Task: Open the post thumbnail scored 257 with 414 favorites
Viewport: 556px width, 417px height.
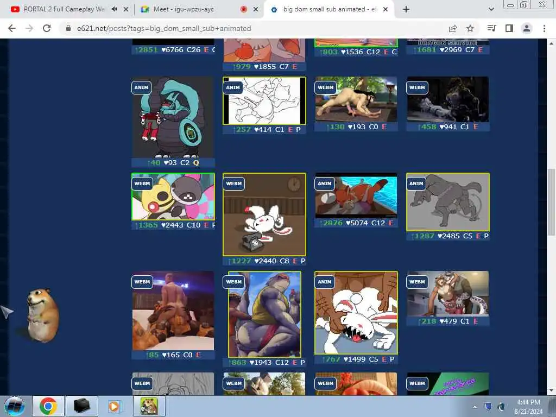Action: (x=264, y=100)
